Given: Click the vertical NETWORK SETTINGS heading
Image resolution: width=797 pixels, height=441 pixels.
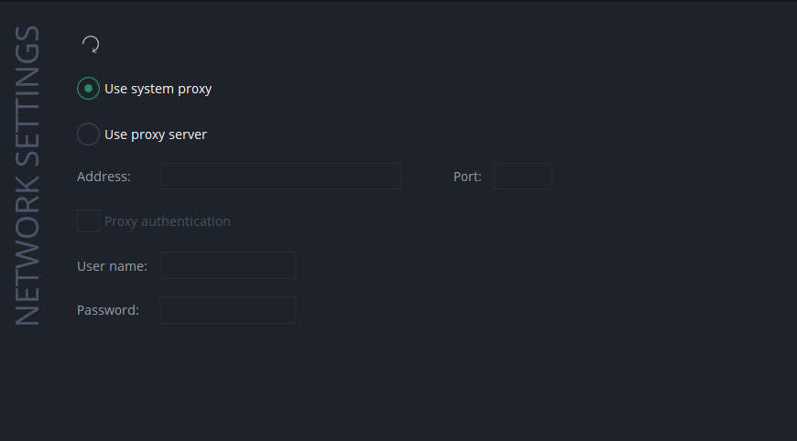Looking at the screenshot, I should point(28,176).
